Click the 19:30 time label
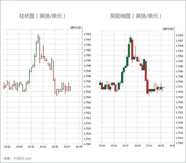Image resolution: width=186 pixels, height=163 pixels. click(55, 147)
